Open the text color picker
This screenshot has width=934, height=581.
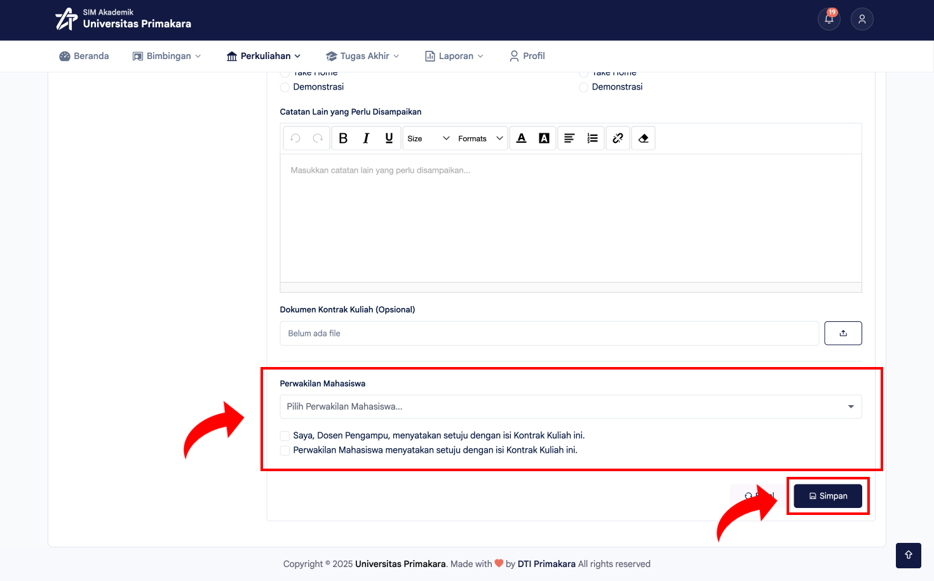[x=522, y=138]
